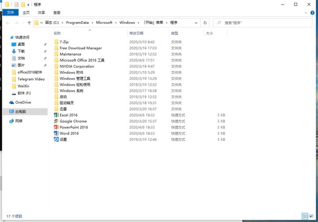Click Windows in the address path
The height and width of the screenshot is (222, 318).
[127, 23]
